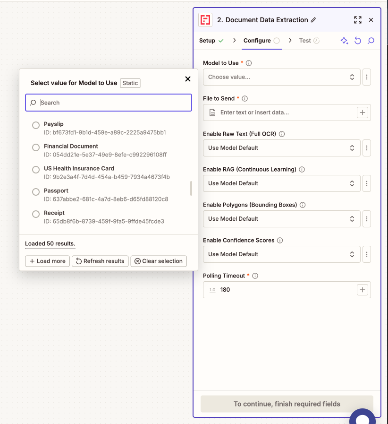Click the refresh step icon near Configure tabs
The width and height of the screenshot is (388, 424).
pos(357,41)
